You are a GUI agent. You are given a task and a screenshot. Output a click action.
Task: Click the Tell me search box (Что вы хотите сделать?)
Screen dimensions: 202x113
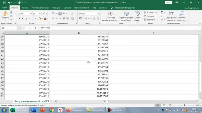click(124, 8)
